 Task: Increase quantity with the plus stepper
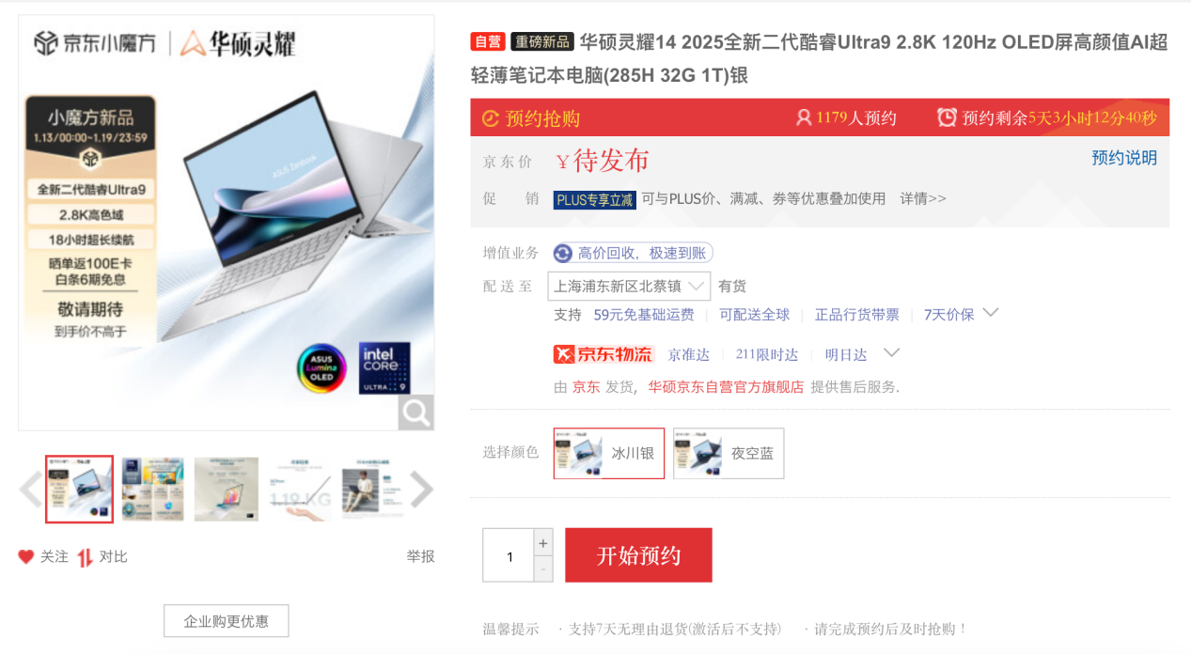click(543, 542)
